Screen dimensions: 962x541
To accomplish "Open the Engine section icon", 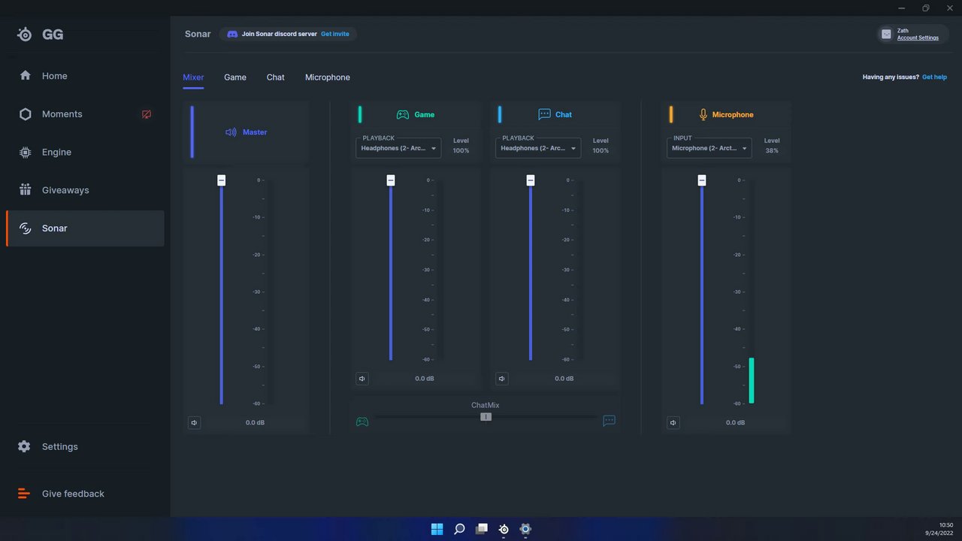I will pyautogui.click(x=25, y=153).
